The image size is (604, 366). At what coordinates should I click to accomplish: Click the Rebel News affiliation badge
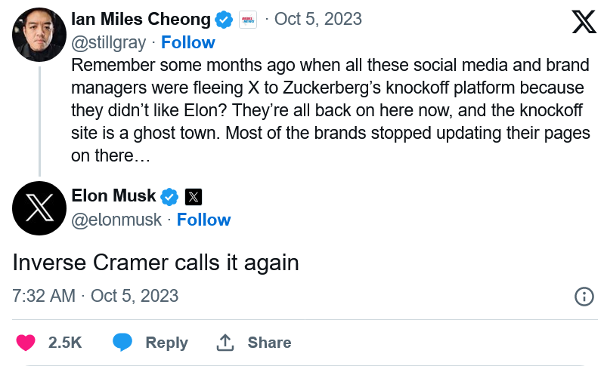click(x=248, y=20)
